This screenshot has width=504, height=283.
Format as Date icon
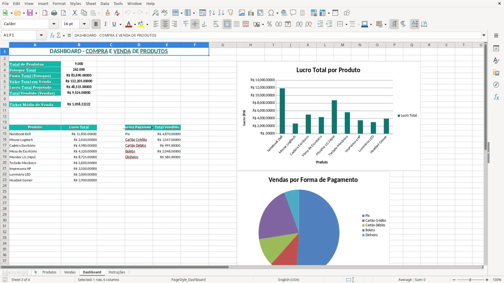[288, 24]
